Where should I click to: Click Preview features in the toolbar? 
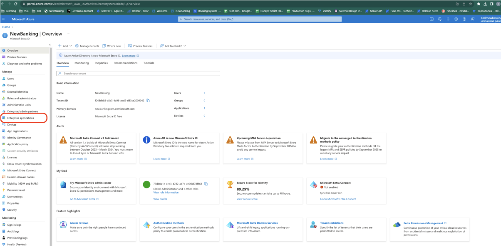140,46
